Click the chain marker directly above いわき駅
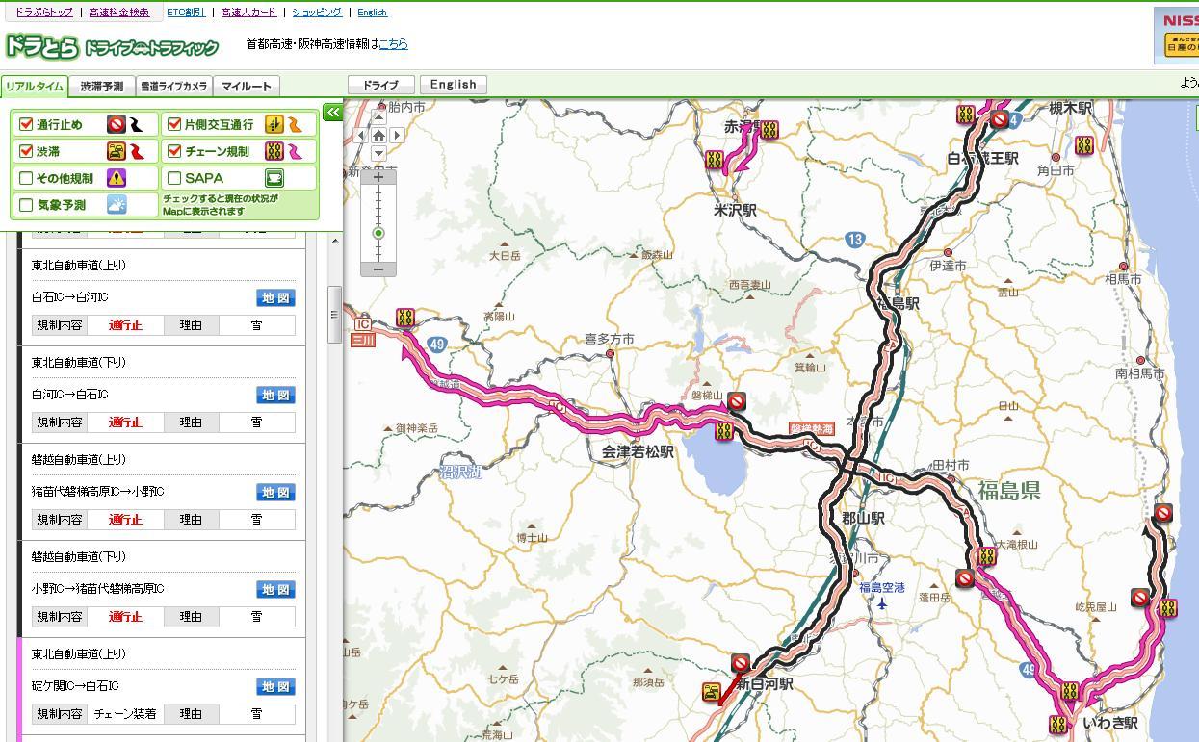Screen dimensions: 1199x742 1069,691
